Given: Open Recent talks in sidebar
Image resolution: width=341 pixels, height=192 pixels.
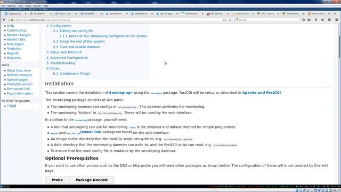Looking at the screenshot, I should click(x=16, y=39).
